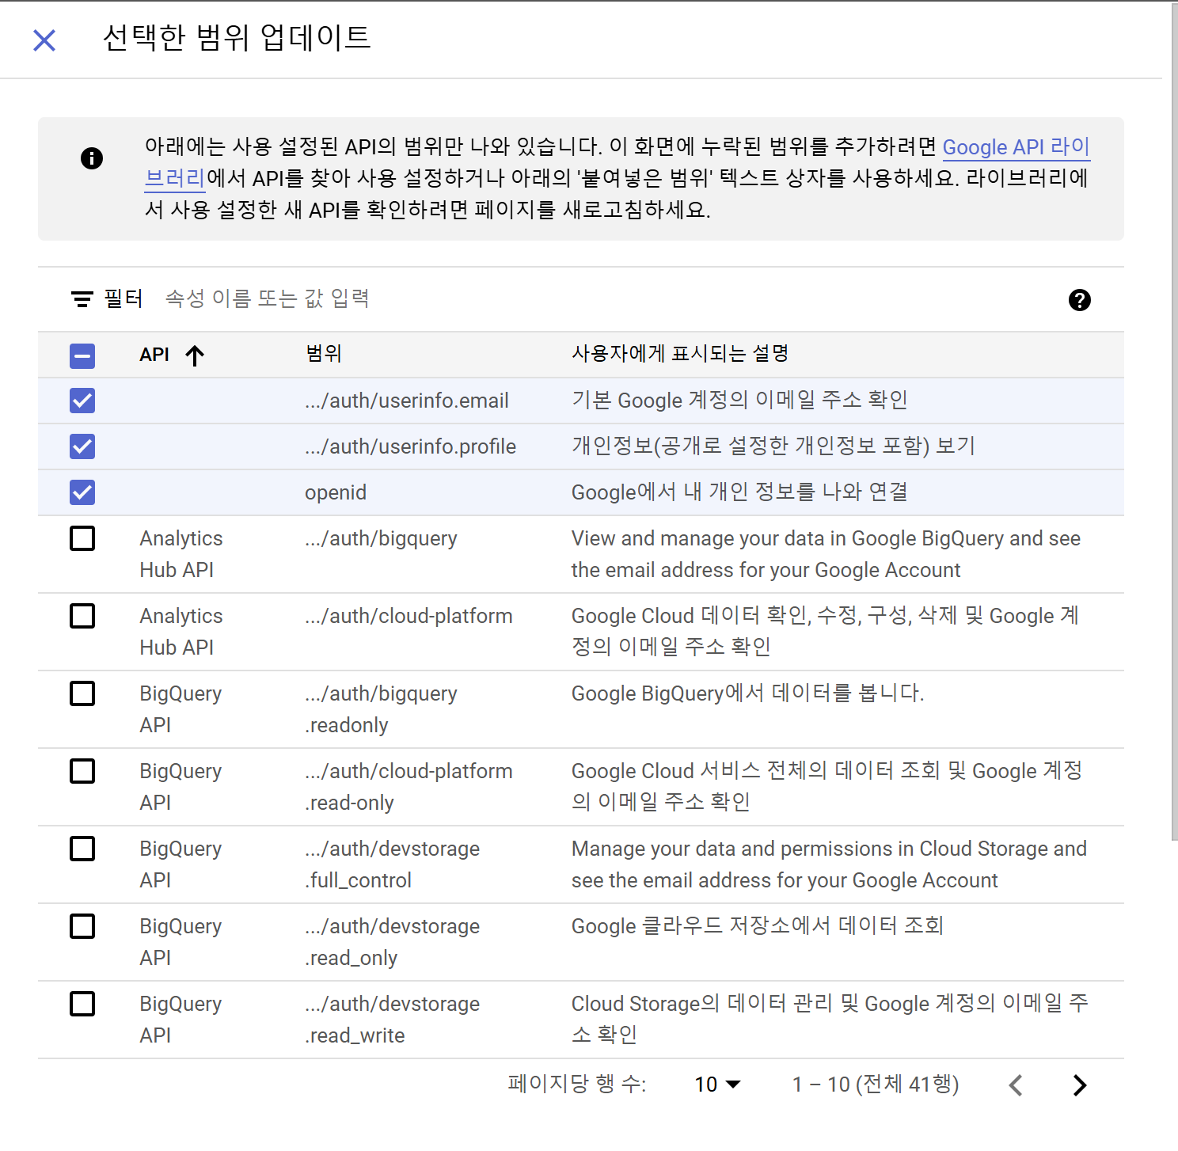
Task: Click the .../auth/userinfo.profile scope text
Action: click(x=410, y=446)
